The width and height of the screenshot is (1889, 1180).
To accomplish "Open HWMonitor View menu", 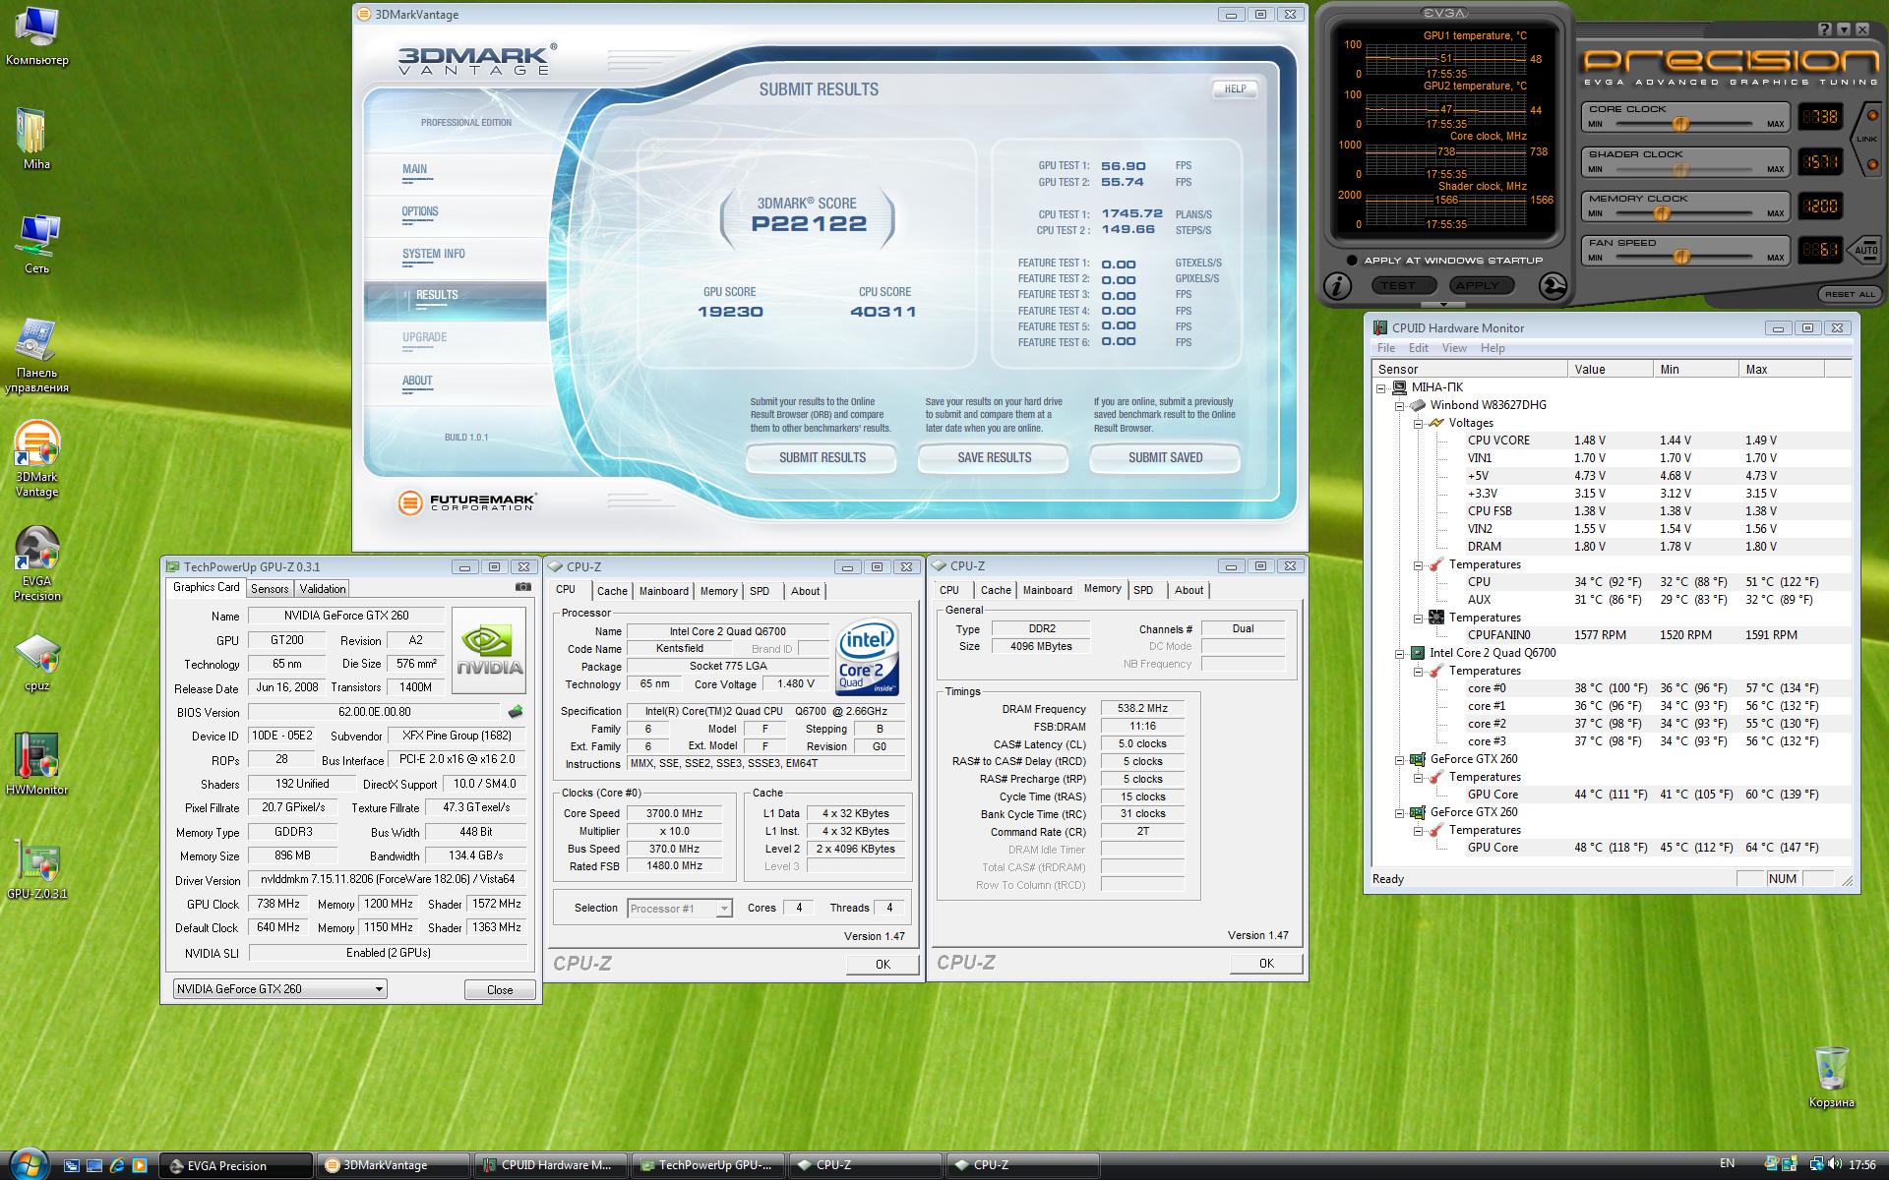I will coord(1454,348).
